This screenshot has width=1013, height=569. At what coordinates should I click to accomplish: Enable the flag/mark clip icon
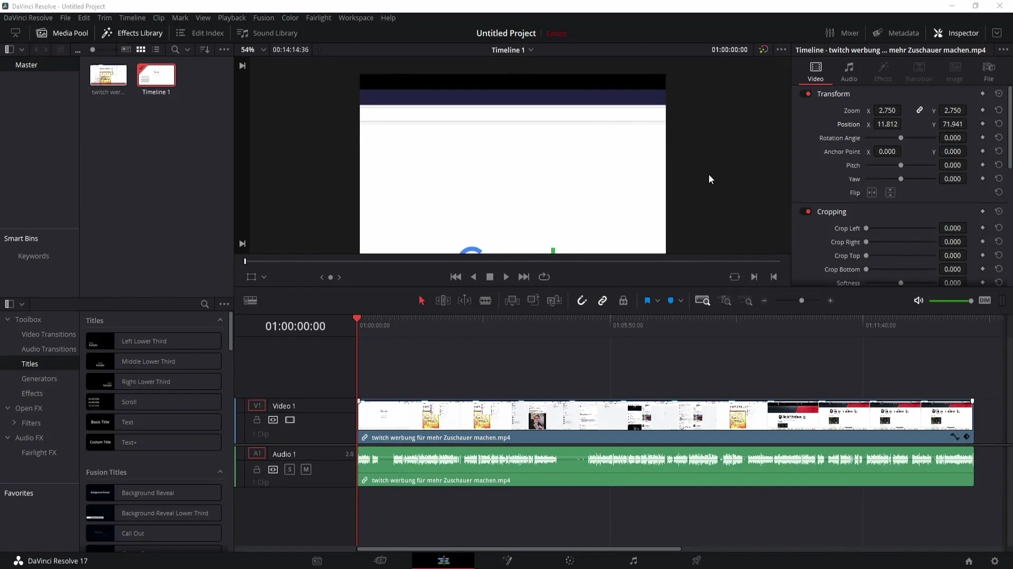(x=647, y=300)
